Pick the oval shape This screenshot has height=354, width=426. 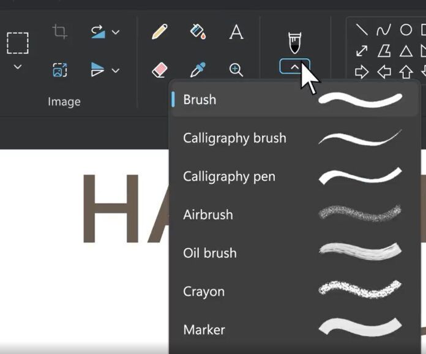[406, 30]
